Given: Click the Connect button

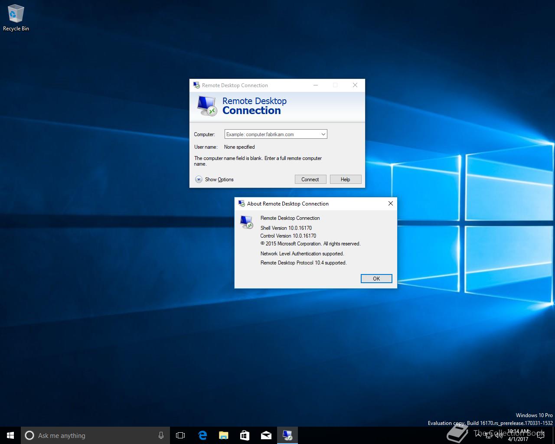Looking at the screenshot, I should tap(310, 180).
